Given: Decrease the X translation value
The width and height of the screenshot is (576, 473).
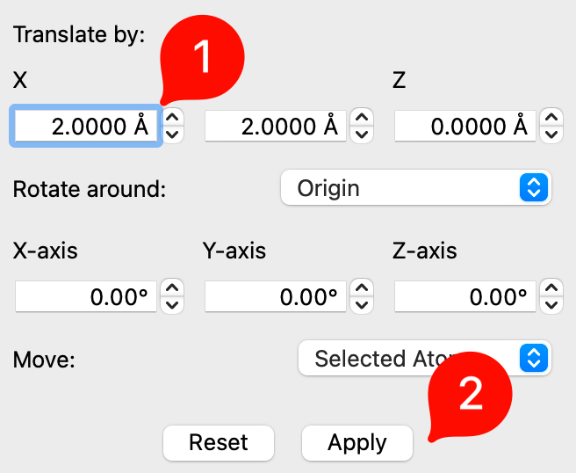Looking at the screenshot, I should coord(174,135).
